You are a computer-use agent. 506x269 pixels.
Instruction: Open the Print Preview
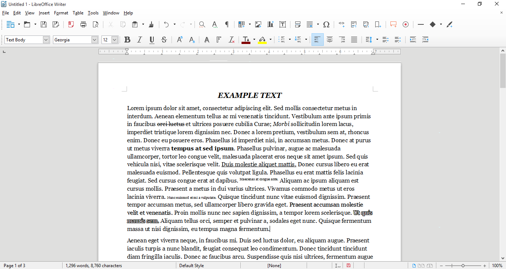(x=95, y=24)
